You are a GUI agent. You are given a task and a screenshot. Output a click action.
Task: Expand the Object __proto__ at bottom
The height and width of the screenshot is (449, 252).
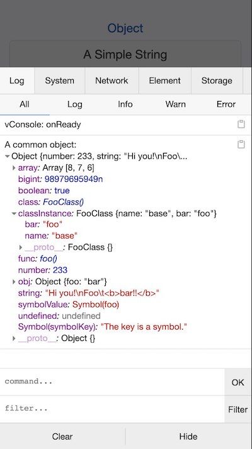coord(14,338)
